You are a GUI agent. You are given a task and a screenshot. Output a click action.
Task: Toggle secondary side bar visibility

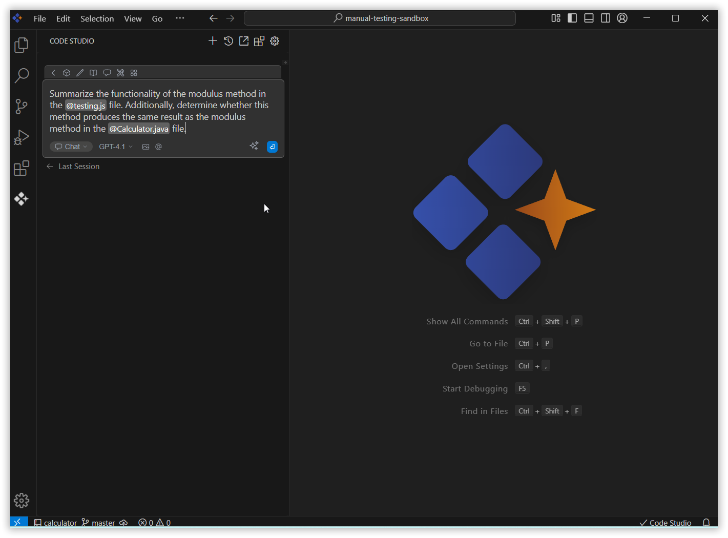[605, 18]
